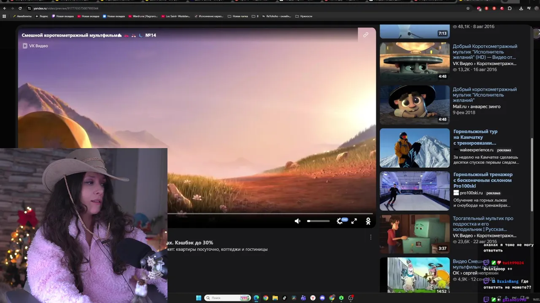540x303 pixels.
Task: Open the Windows Start menu
Action: pyautogui.click(x=199, y=298)
